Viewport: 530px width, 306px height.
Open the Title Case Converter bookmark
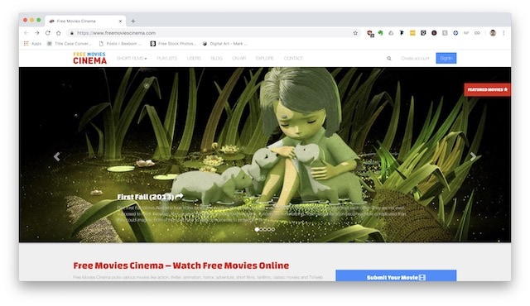69,44
